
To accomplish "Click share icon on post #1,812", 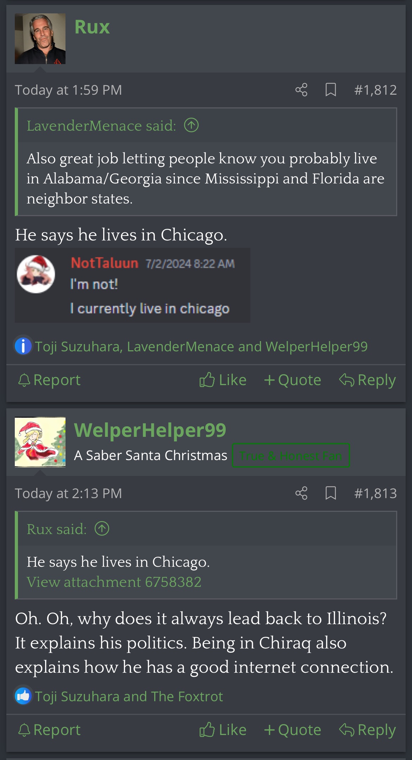I will click(x=301, y=90).
